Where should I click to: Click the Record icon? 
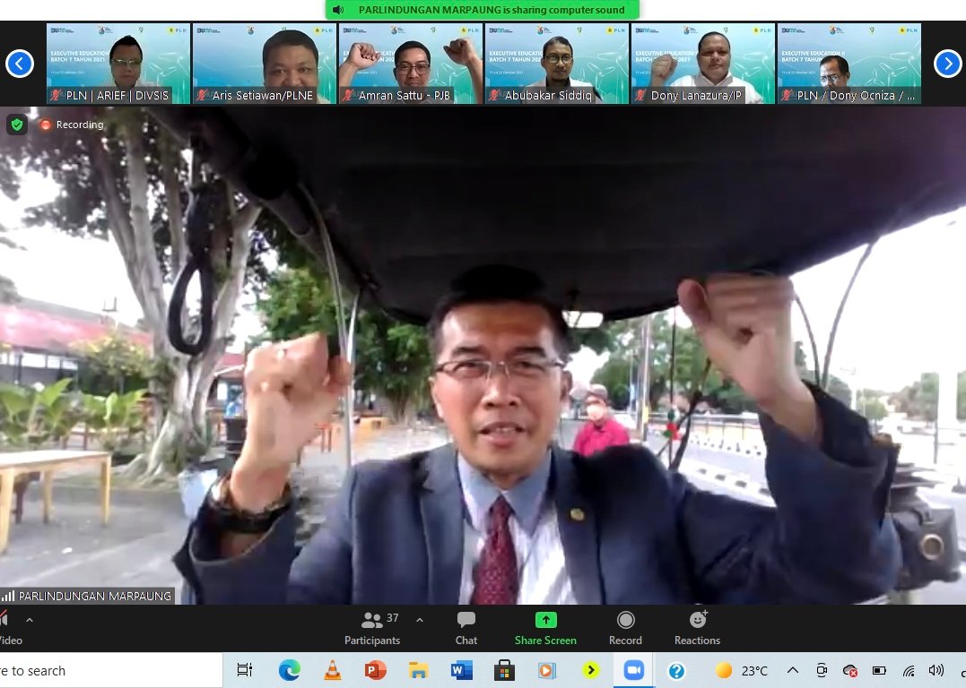[625, 627]
